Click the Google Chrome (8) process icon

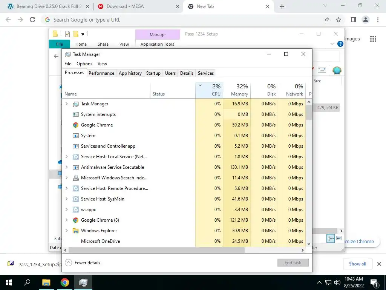click(75, 220)
